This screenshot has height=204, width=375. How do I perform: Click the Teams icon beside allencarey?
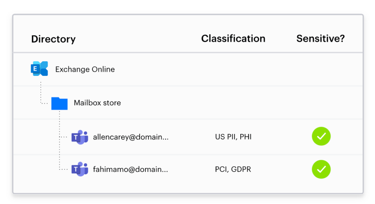click(x=80, y=137)
